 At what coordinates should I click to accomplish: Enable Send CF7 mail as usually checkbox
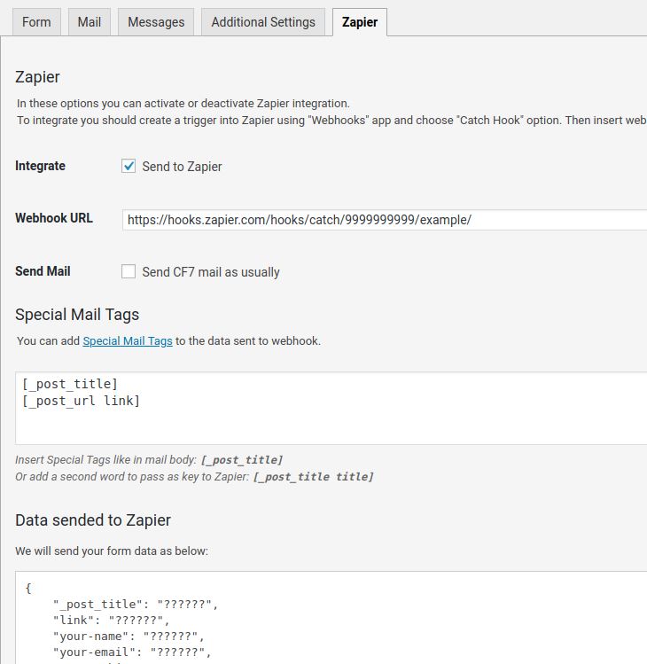tap(129, 271)
